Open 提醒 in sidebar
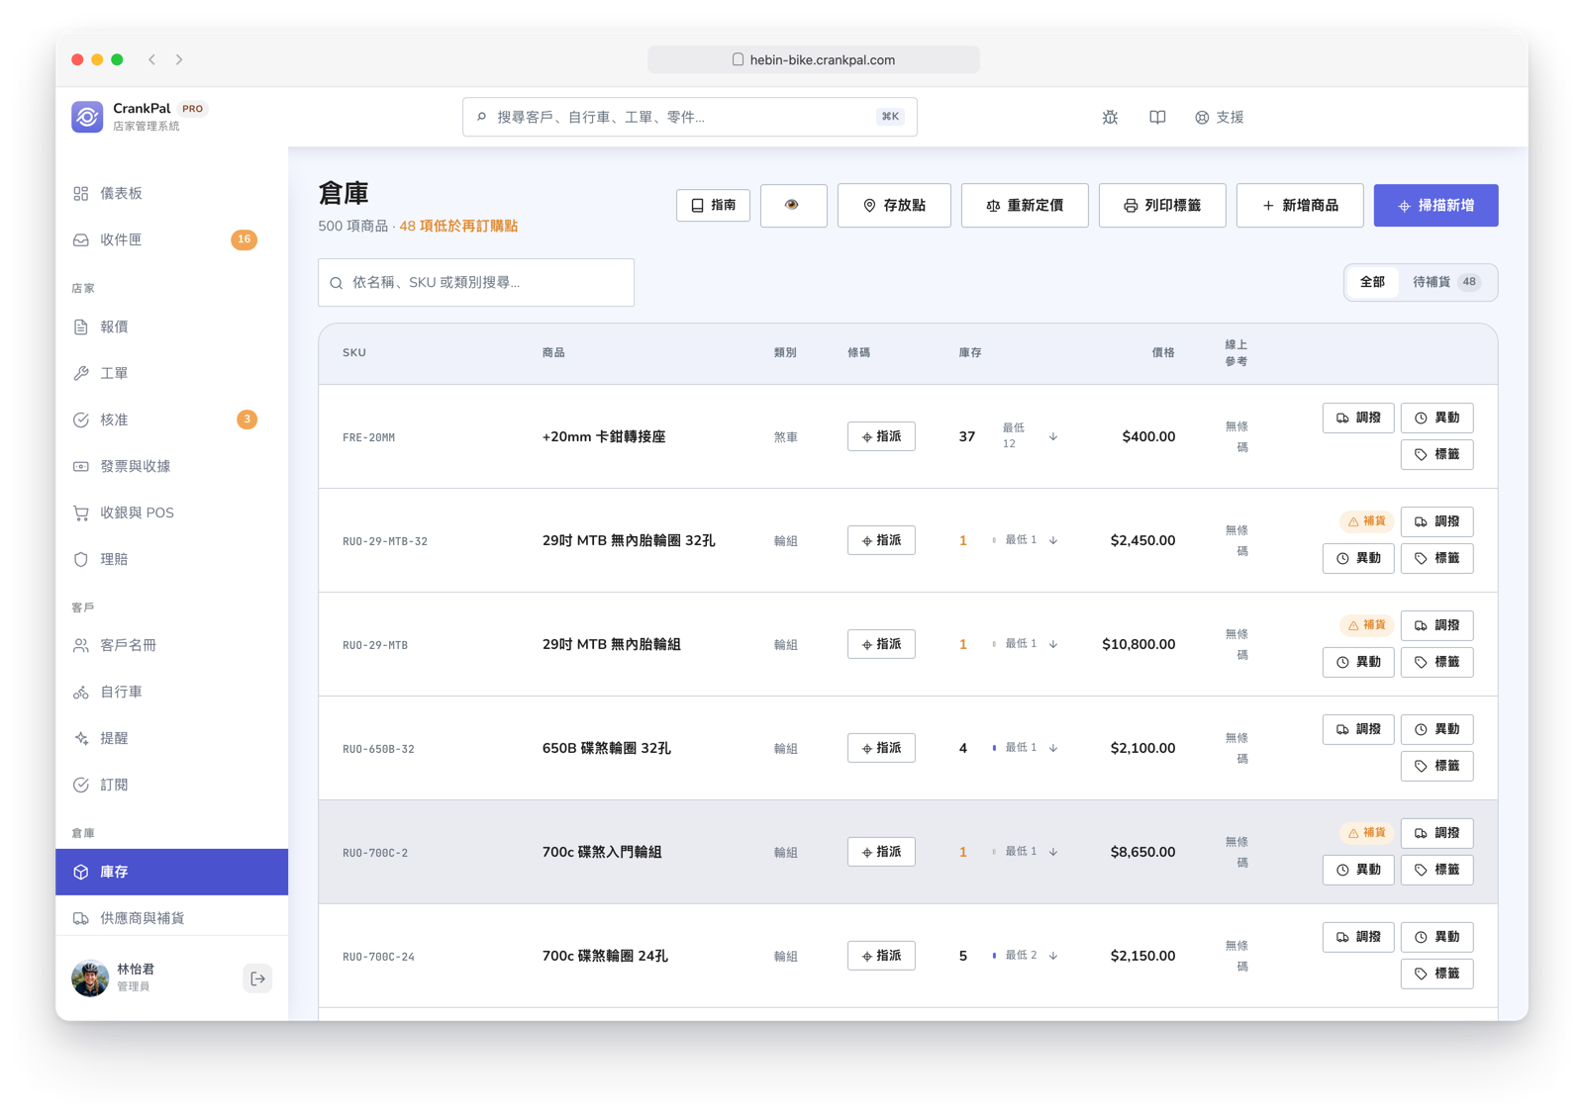 [171, 738]
